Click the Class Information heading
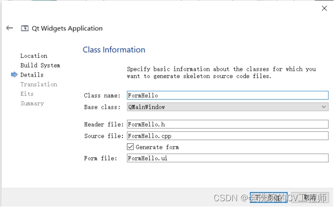The width and height of the screenshot is (334, 207). [114, 50]
